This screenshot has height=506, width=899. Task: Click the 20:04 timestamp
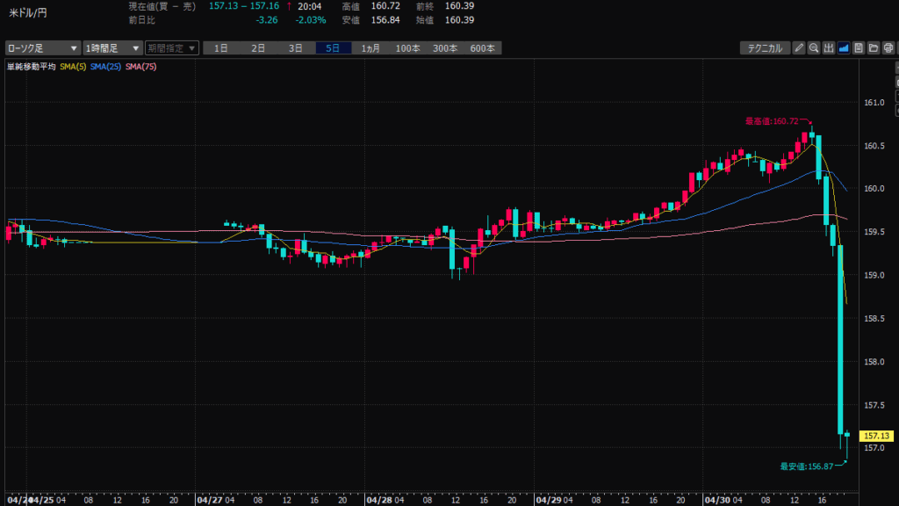310,6
